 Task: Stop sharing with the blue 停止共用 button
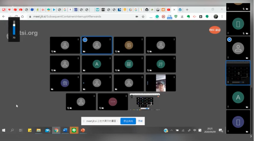click(x=128, y=121)
